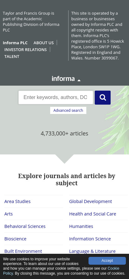129x279 pixels.
Task: Open the ABOUT US link
Action: click(x=44, y=43)
